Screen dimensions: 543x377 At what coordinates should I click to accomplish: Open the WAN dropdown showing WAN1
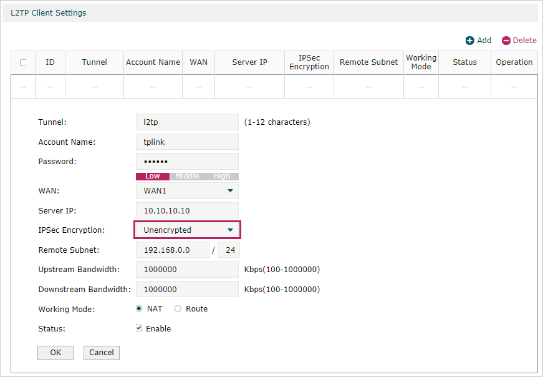tap(187, 190)
